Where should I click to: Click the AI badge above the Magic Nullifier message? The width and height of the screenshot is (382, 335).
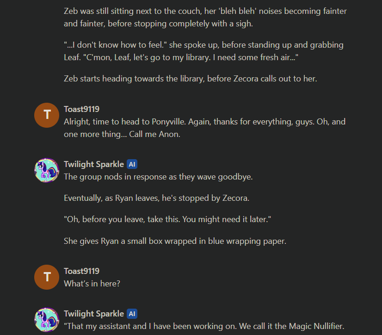pyautogui.click(x=132, y=314)
